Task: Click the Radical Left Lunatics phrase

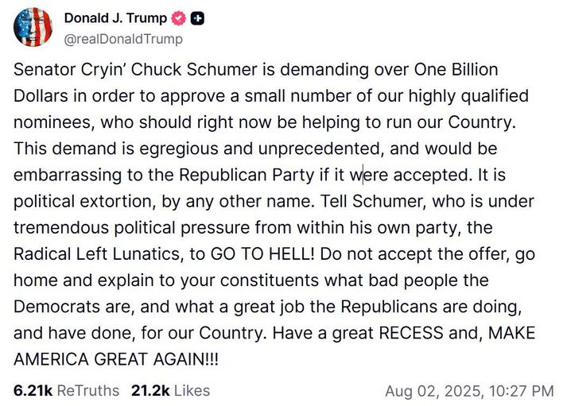Action: (x=96, y=254)
